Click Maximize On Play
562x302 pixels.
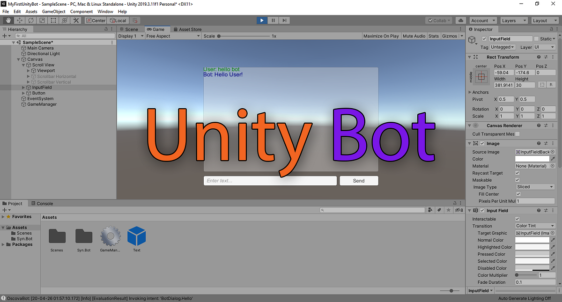(x=381, y=36)
